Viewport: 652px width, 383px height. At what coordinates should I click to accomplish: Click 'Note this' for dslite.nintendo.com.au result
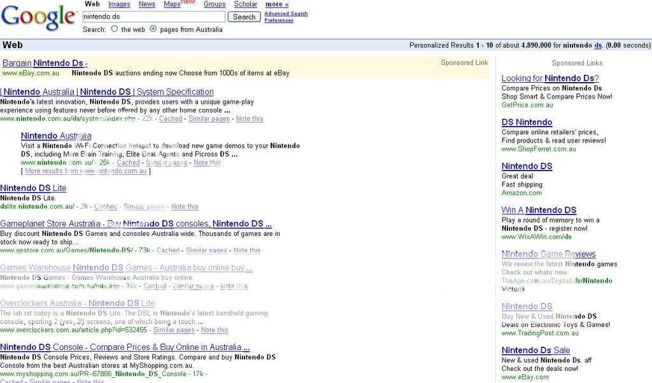[185, 207]
